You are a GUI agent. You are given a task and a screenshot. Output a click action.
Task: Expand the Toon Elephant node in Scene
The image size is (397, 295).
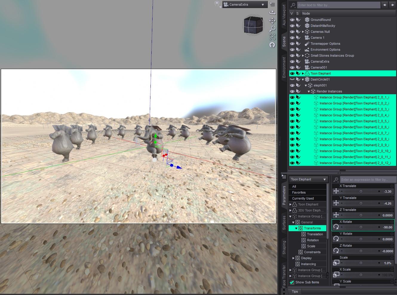click(303, 73)
